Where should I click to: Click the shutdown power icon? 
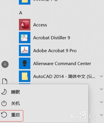point(4,103)
